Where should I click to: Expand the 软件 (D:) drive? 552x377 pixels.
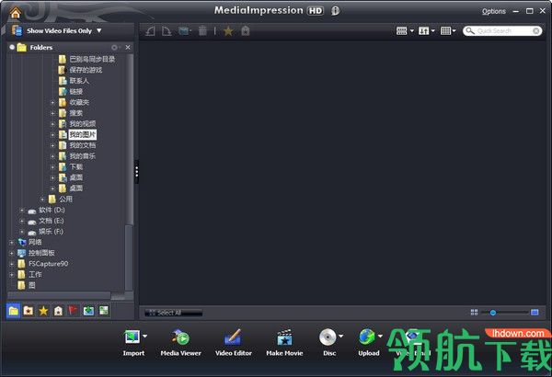(x=21, y=211)
